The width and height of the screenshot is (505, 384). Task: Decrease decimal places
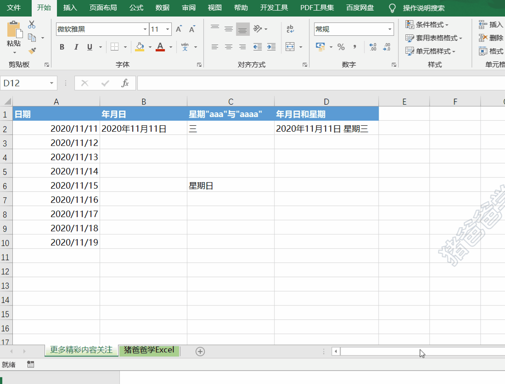[387, 47]
